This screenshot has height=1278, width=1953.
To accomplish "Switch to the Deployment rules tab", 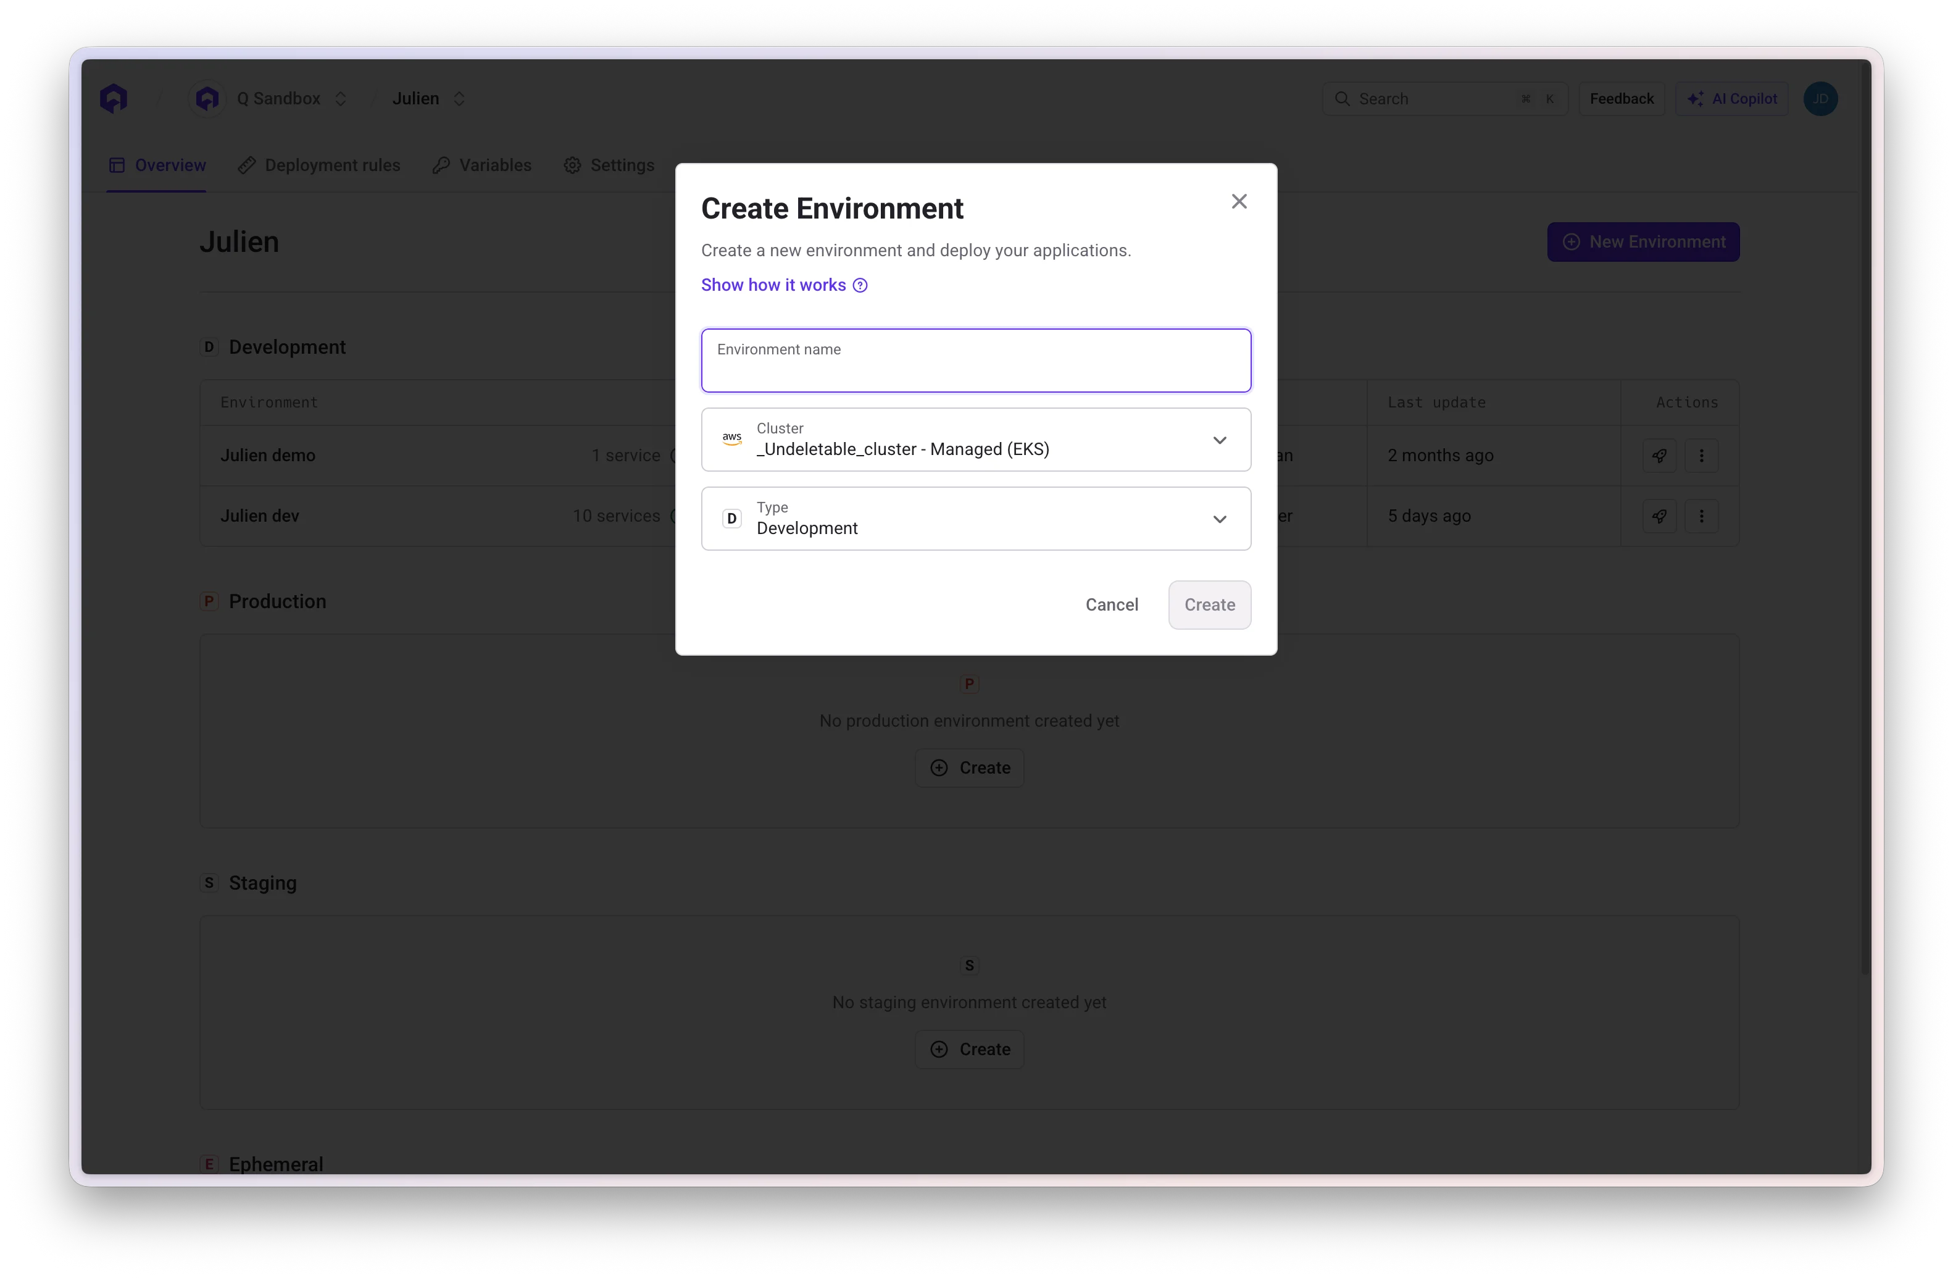I will point(319,165).
